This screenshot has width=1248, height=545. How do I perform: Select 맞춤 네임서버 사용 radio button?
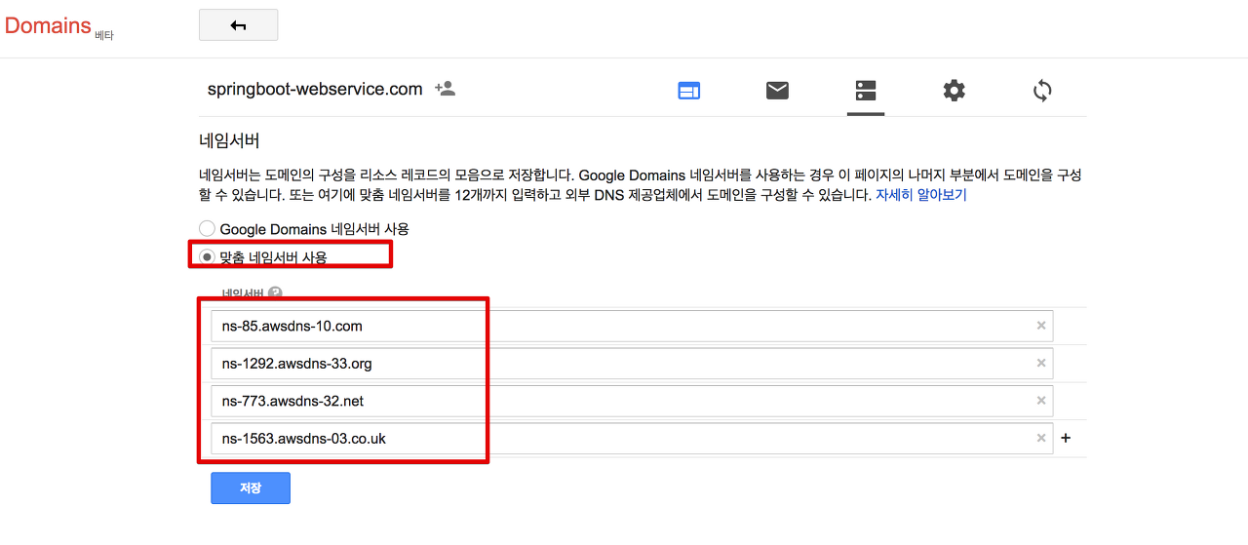[x=207, y=257]
